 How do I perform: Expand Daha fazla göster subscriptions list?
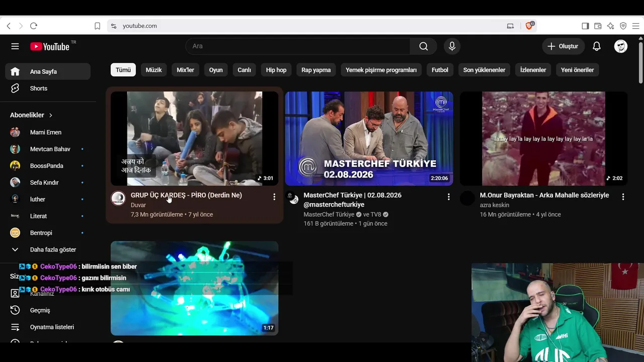(x=48, y=249)
